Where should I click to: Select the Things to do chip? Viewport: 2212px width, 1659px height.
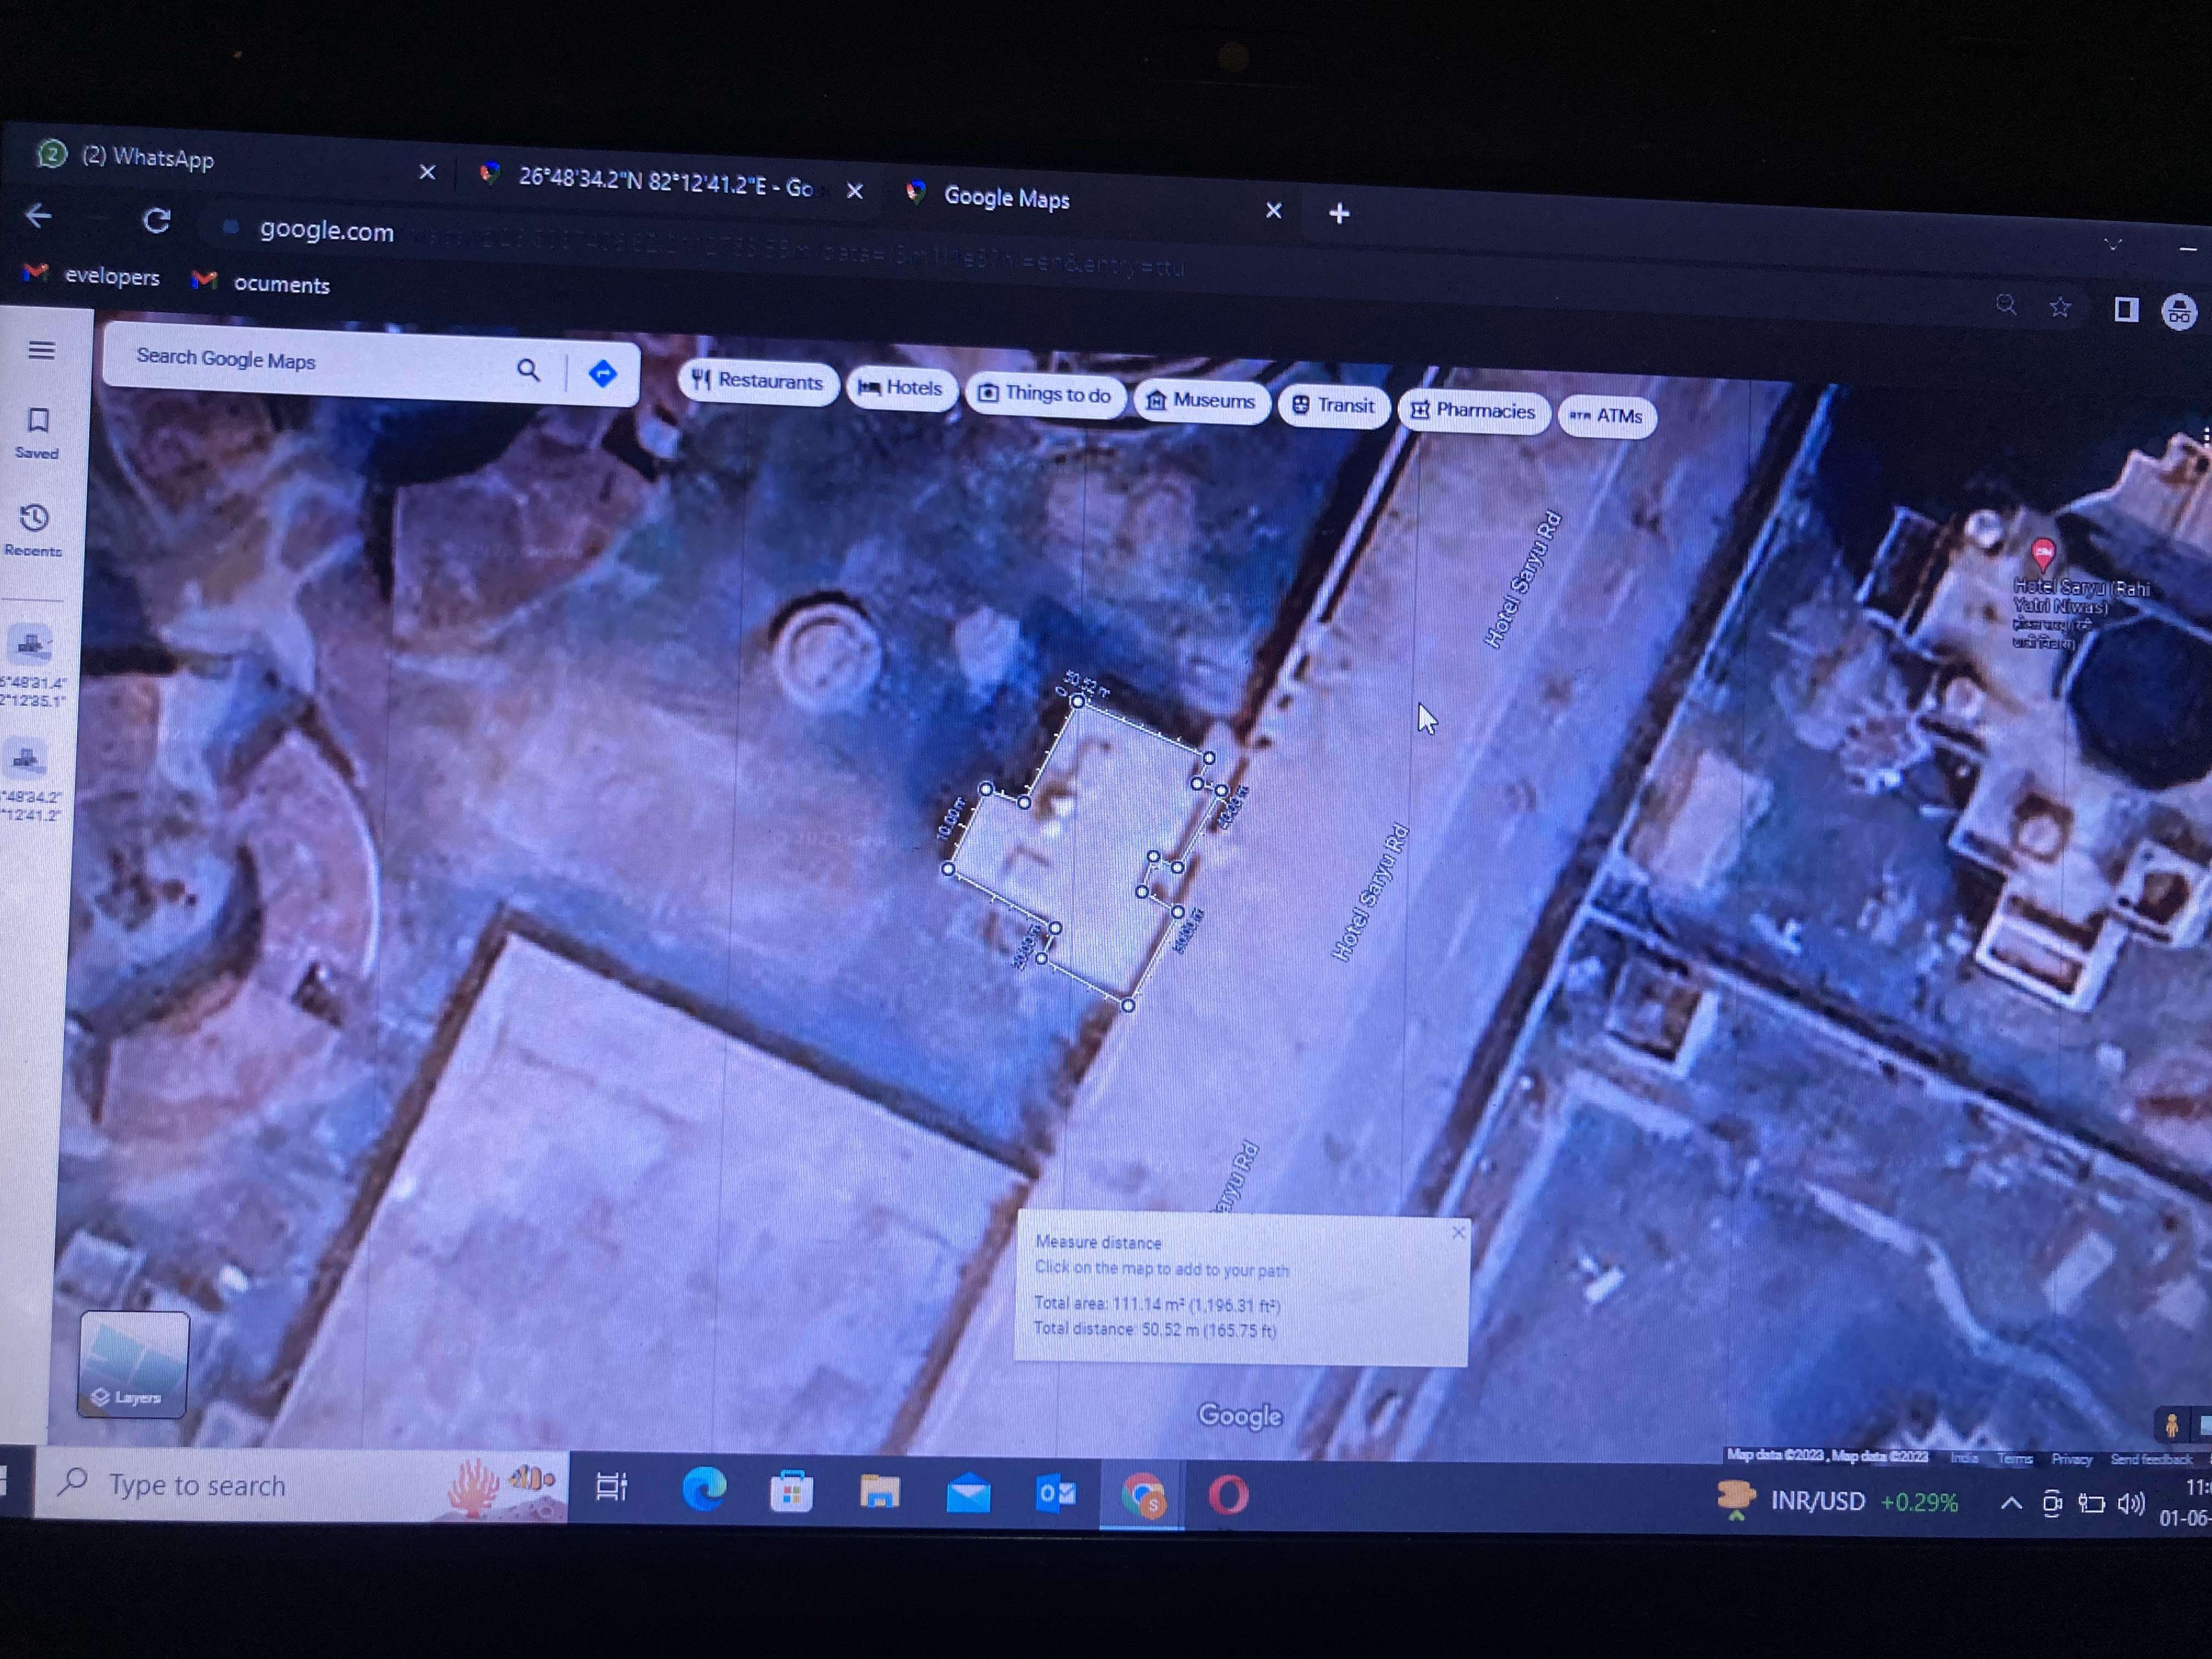click(1045, 394)
